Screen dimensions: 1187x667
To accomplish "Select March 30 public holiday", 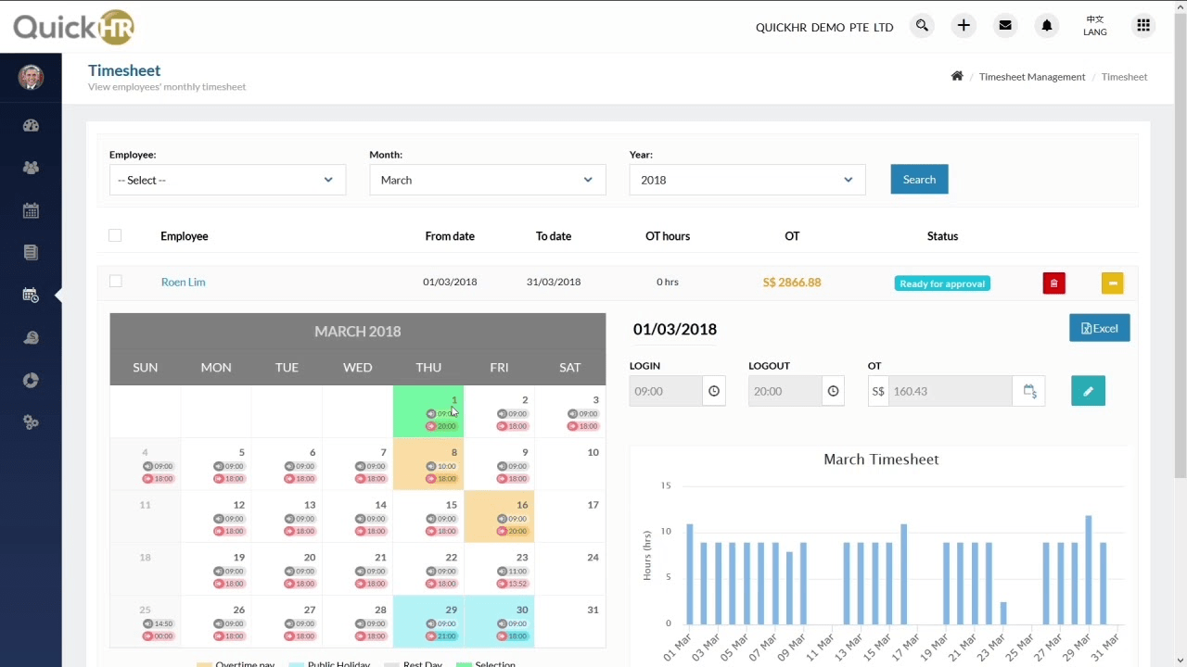I will coord(499,622).
